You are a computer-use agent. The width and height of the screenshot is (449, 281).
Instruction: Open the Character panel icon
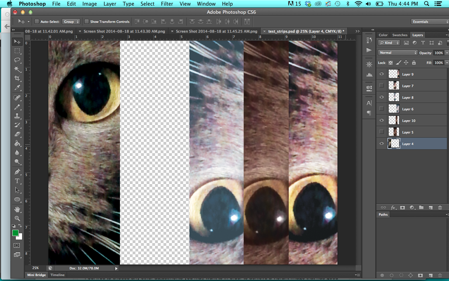point(369,103)
